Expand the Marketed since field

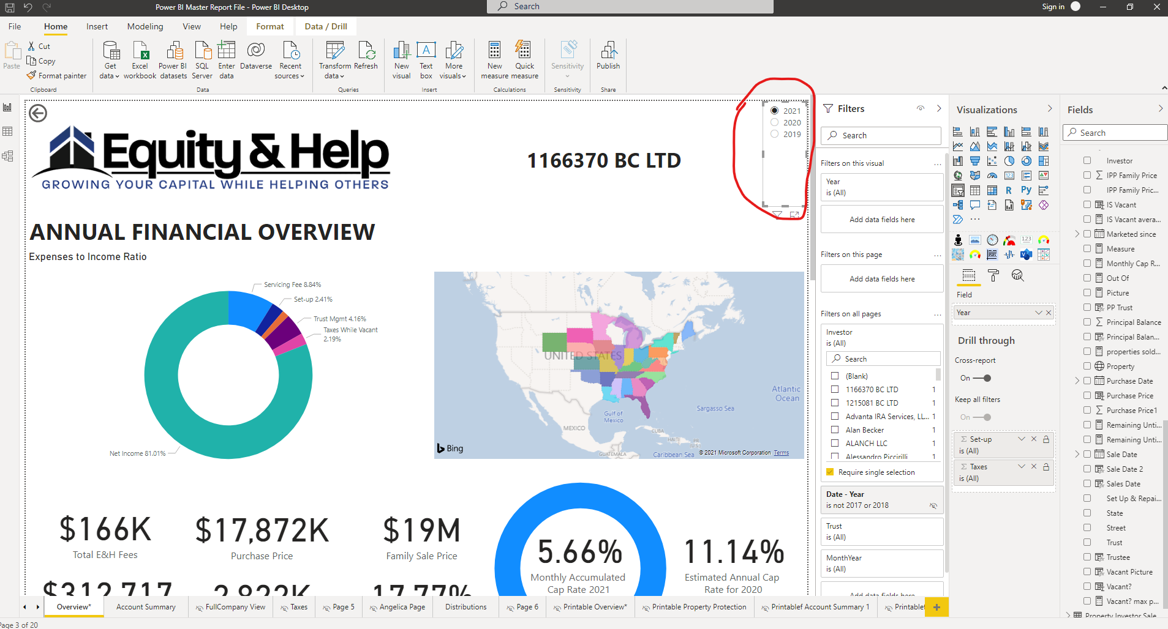[1077, 234]
